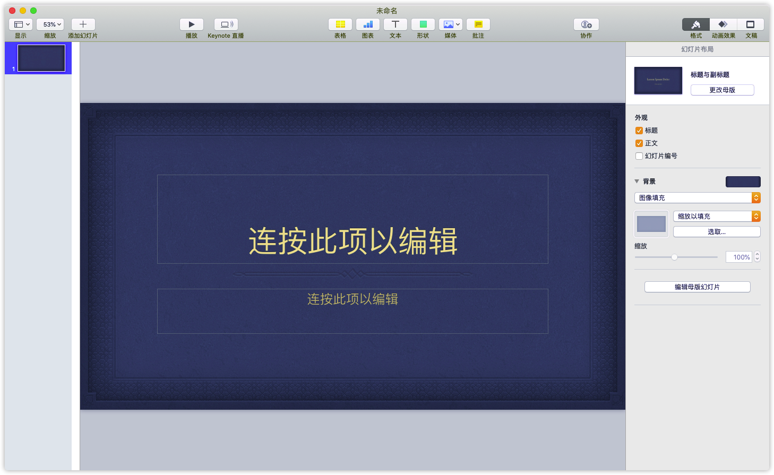Open the 缩放以填充 scaling dropdown

tap(717, 217)
